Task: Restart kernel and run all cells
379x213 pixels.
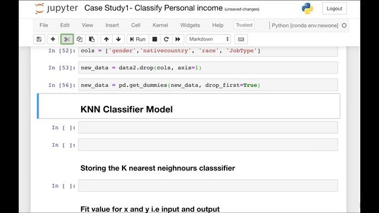Action: tap(178, 39)
